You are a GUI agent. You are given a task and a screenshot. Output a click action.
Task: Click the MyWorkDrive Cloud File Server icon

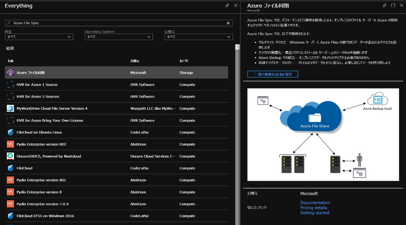10,108
